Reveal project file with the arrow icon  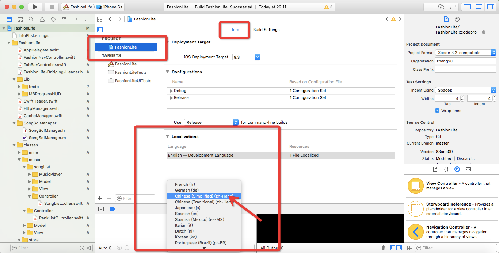[x=484, y=32]
